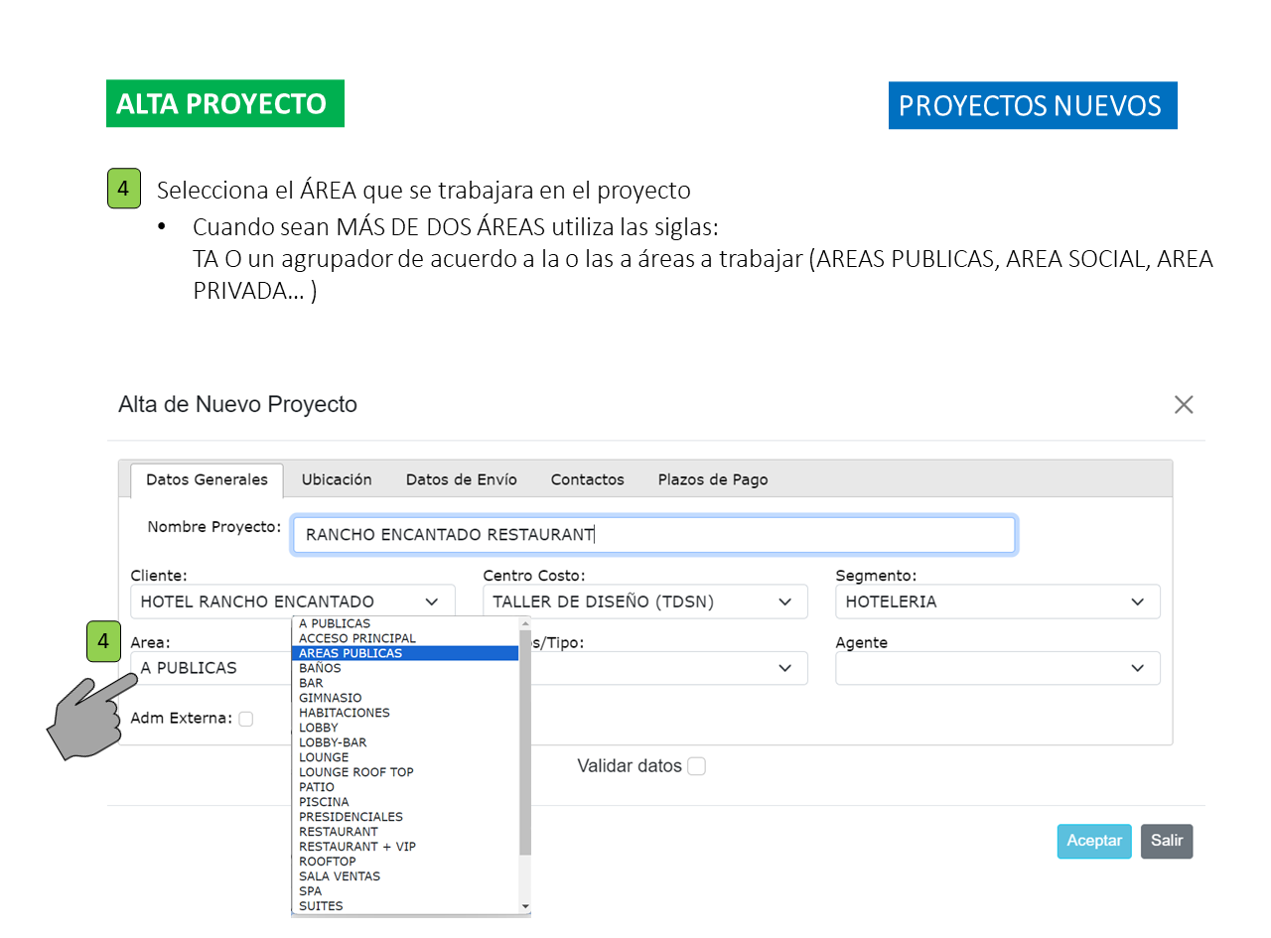
Task: Click the Nombre Proyecto text field
Action: [653, 534]
